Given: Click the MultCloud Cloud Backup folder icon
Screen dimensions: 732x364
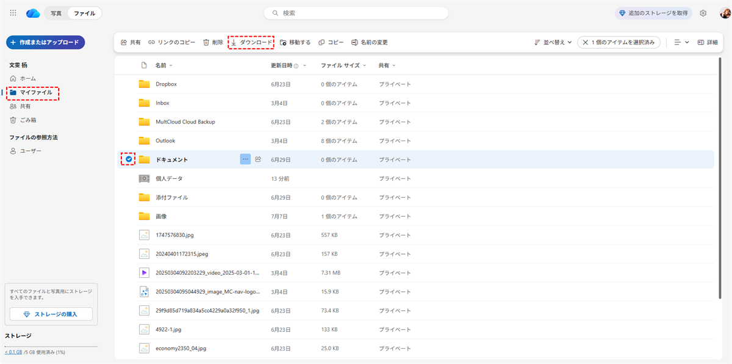Looking at the screenshot, I should [144, 122].
